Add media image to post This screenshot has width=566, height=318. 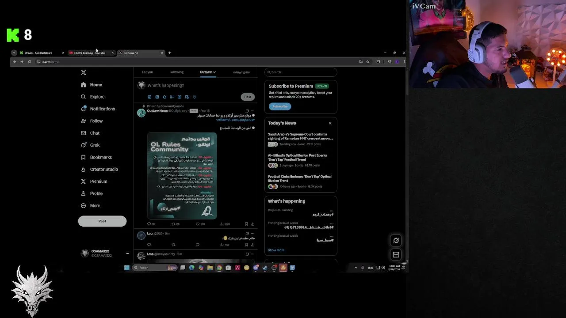click(149, 97)
